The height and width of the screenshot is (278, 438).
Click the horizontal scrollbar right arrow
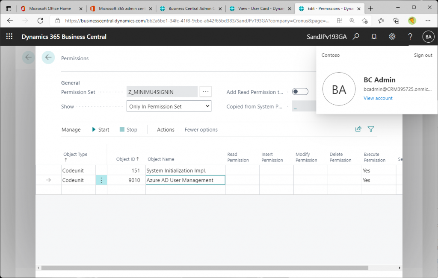coord(400,268)
